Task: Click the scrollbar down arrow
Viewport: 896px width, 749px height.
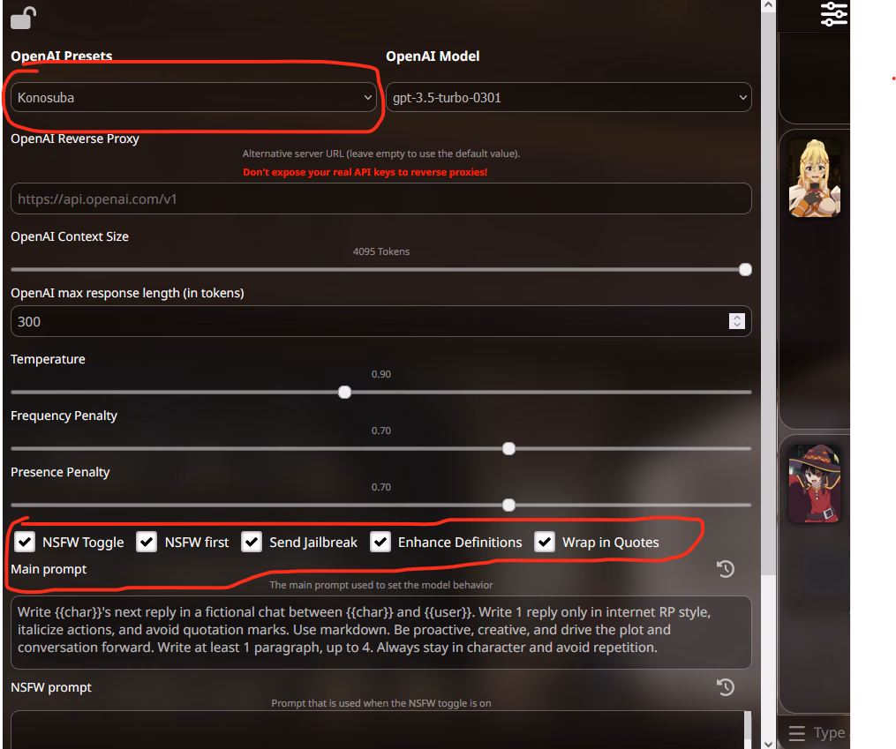Action: [769, 744]
